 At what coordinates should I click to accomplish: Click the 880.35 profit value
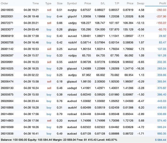pos(162,134)
